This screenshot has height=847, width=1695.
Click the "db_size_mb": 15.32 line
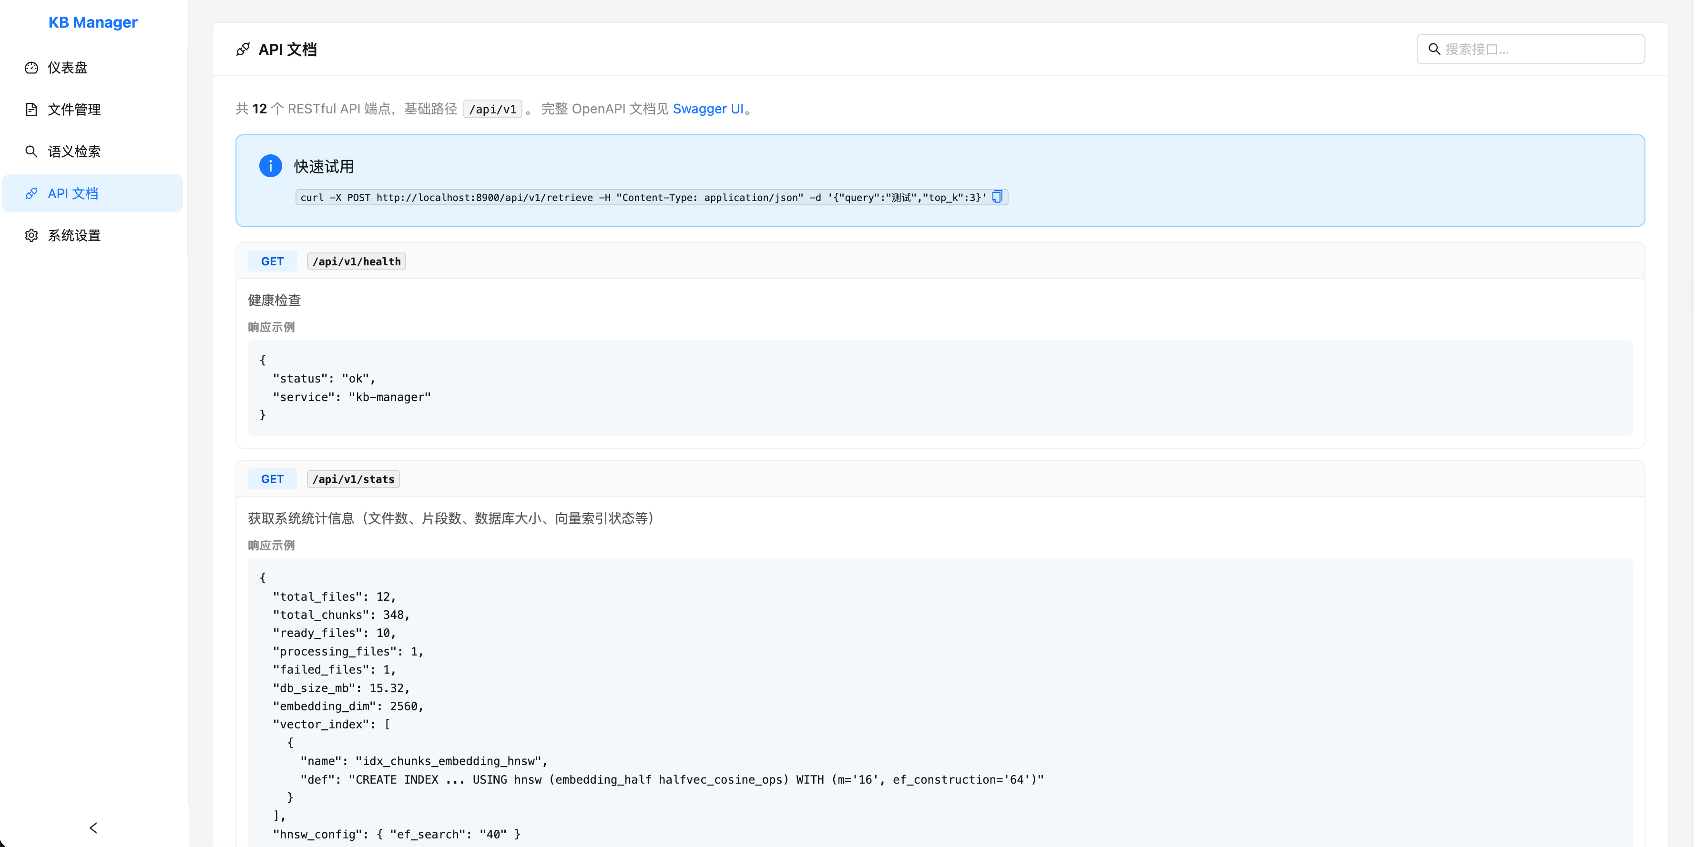(341, 688)
